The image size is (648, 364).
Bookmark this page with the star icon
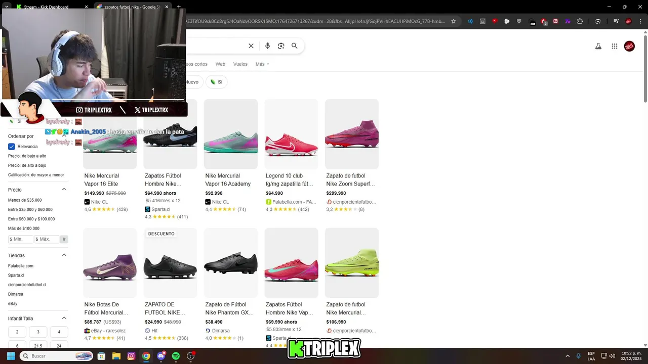454,21
